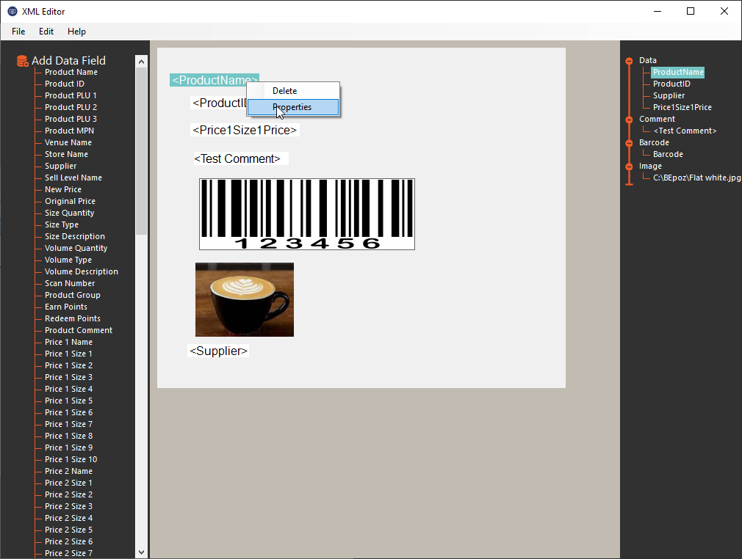Select ProductName in the right tree
Screen dimensions: 742x559
678,73
